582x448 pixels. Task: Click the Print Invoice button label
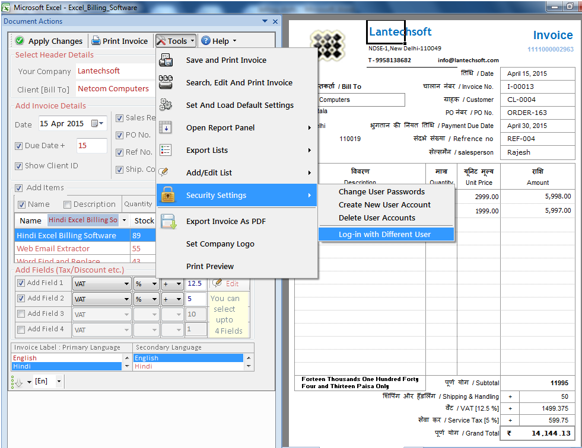[125, 41]
